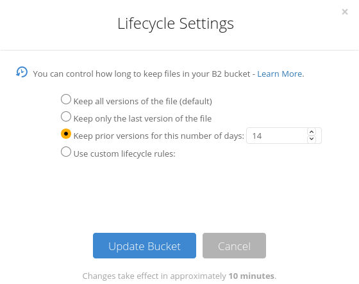The width and height of the screenshot is (359, 284).
Task: Click the blue history clock icon
Action: pyautogui.click(x=22, y=72)
